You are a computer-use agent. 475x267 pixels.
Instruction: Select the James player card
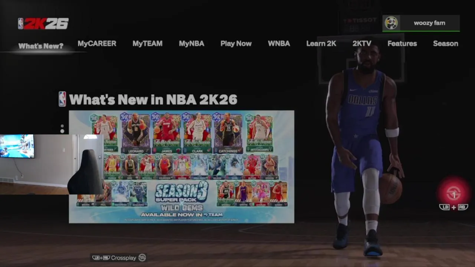tap(167, 133)
